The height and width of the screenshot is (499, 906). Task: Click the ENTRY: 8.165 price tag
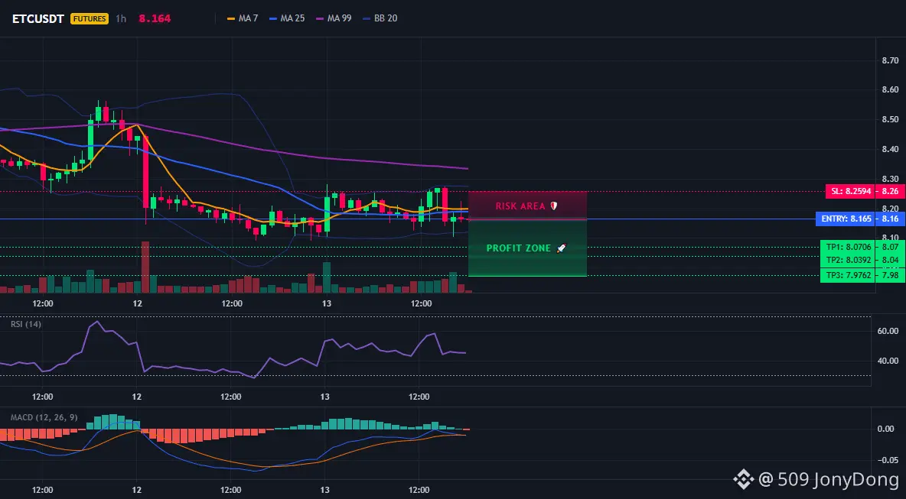coord(844,219)
